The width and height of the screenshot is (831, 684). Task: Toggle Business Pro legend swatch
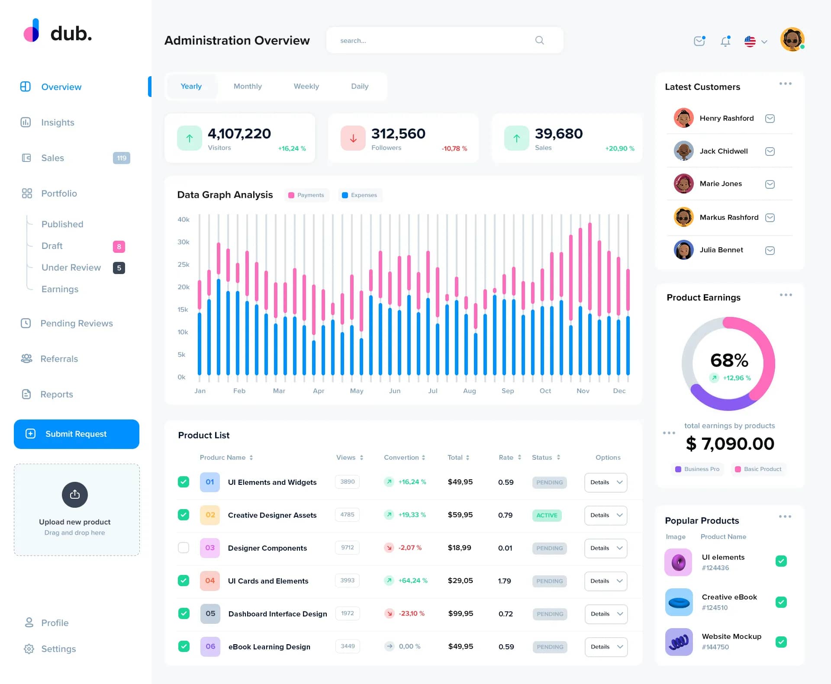coord(678,469)
